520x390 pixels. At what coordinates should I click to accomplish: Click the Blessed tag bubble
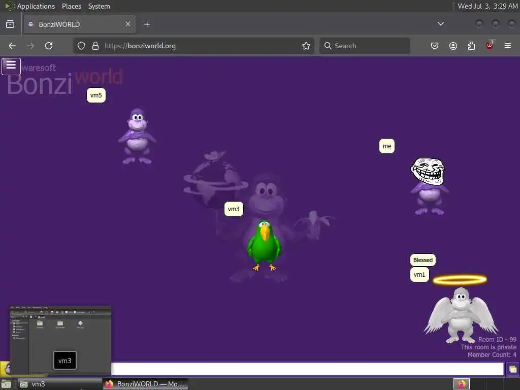423,260
